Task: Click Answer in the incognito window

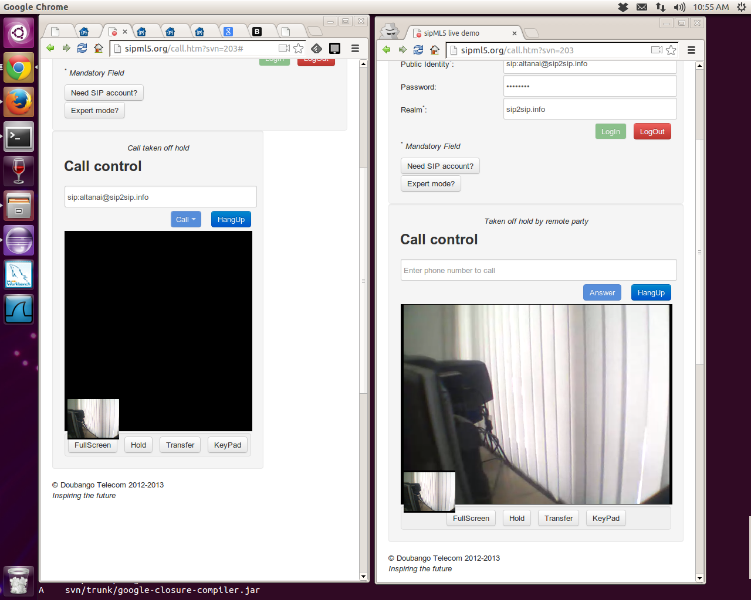Action: [x=602, y=292]
